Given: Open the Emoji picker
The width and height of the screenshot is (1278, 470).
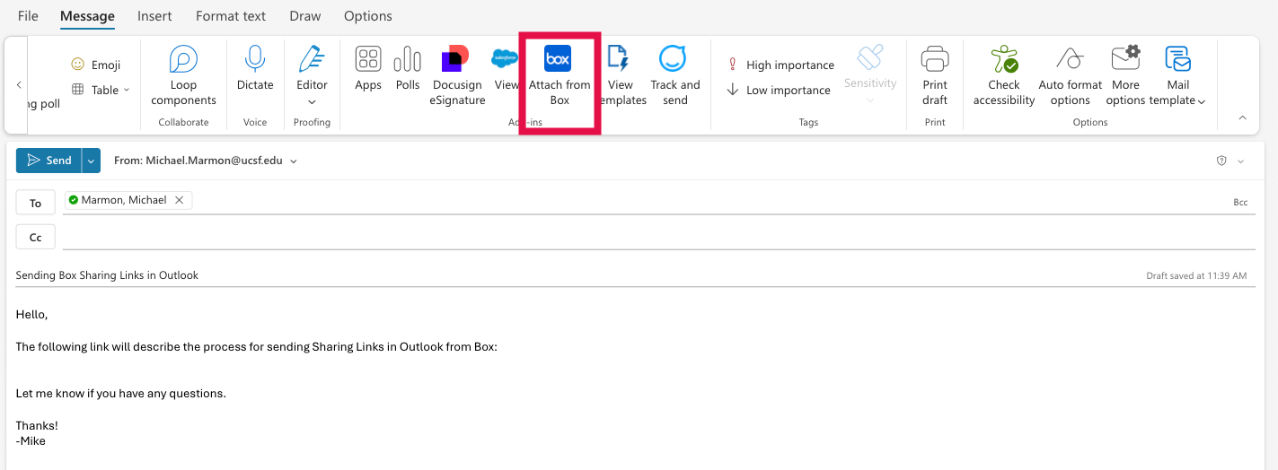Looking at the screenshot, I should click(95, 65).
